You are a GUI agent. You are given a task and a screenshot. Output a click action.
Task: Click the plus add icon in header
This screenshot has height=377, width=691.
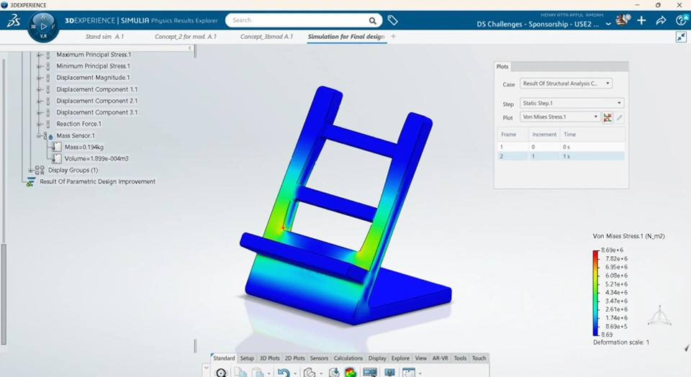point(641,20)
